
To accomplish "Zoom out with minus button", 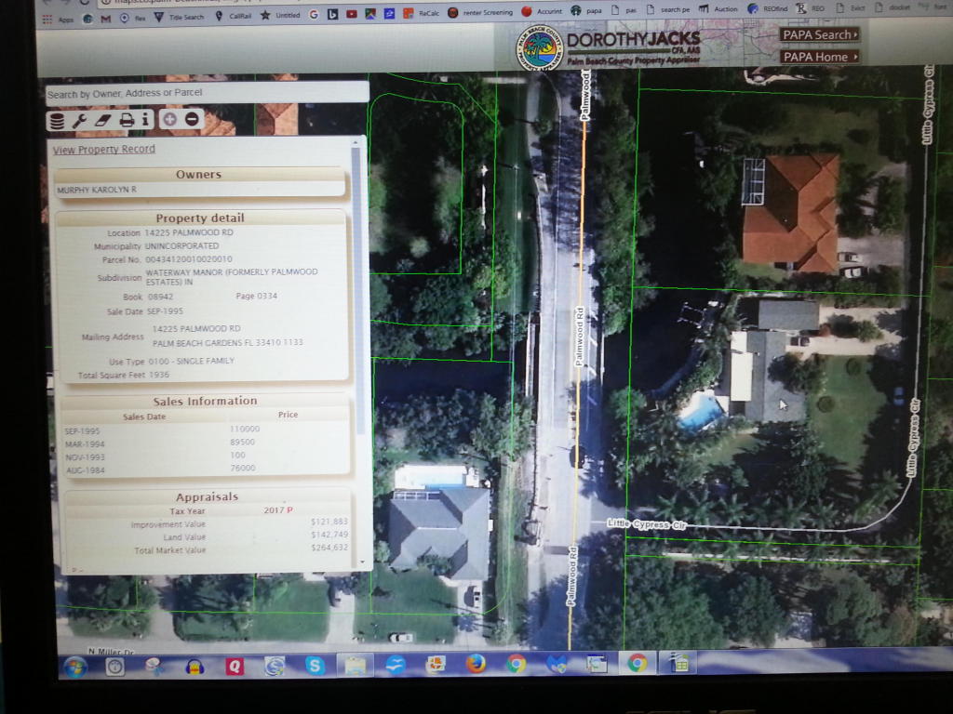I will tap(192, 119).
